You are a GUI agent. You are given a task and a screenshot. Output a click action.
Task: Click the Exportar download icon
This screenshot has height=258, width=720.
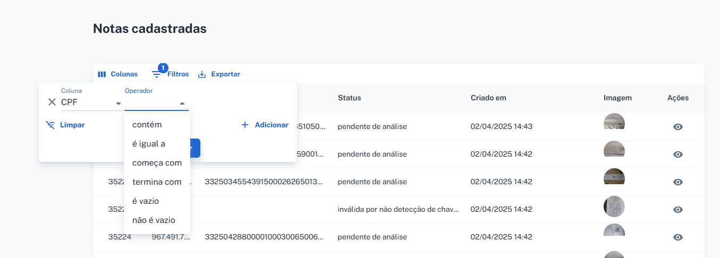(202, 74)
